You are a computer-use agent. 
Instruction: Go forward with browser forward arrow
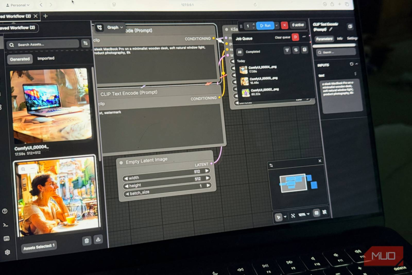coord(51,5)
